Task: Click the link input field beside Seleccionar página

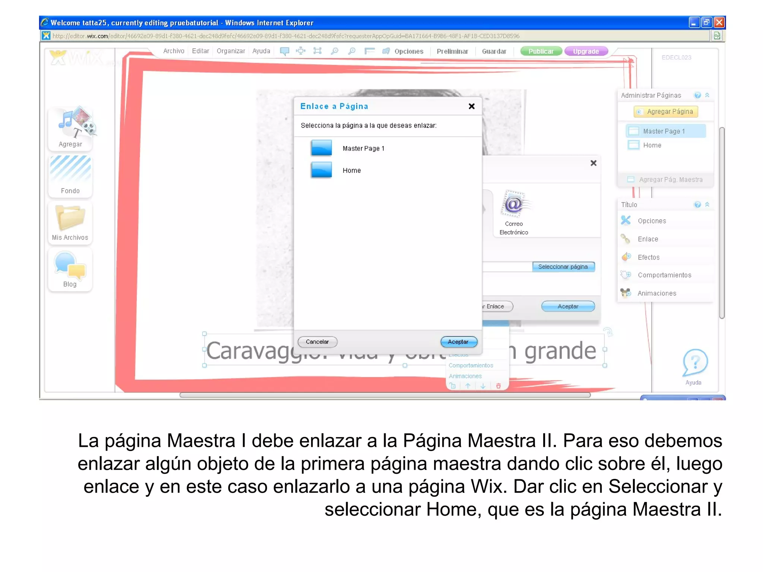Action: click(507, 267)
